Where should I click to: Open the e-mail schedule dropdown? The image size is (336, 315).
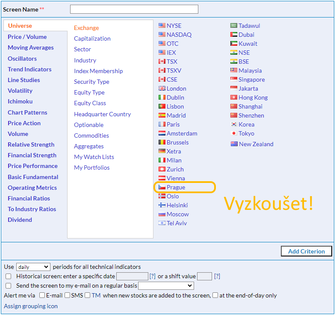tap(166, 286)
